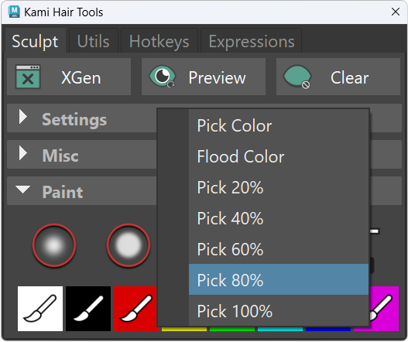Screen dimensions: 408x342
Task: Collapse the Paint section
Action: click(x=82, y=191)
